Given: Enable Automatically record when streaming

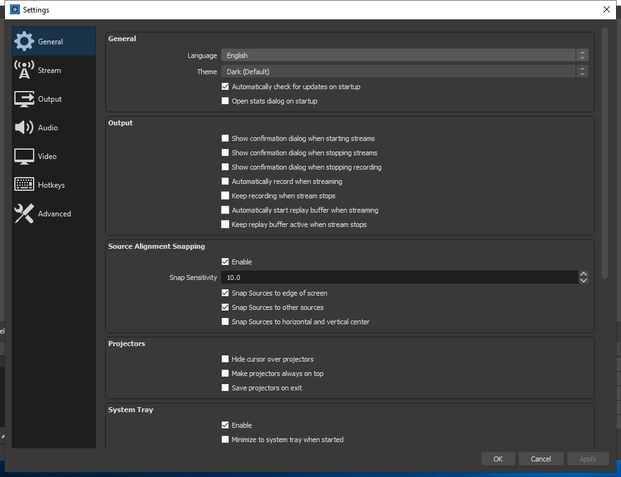Looking at the screenshot, I should (x=225, y=181).
